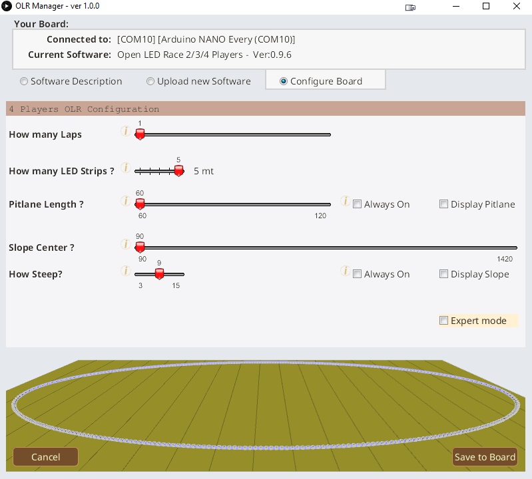Click info icon beside Pitlane Length label

pos(126,201)
